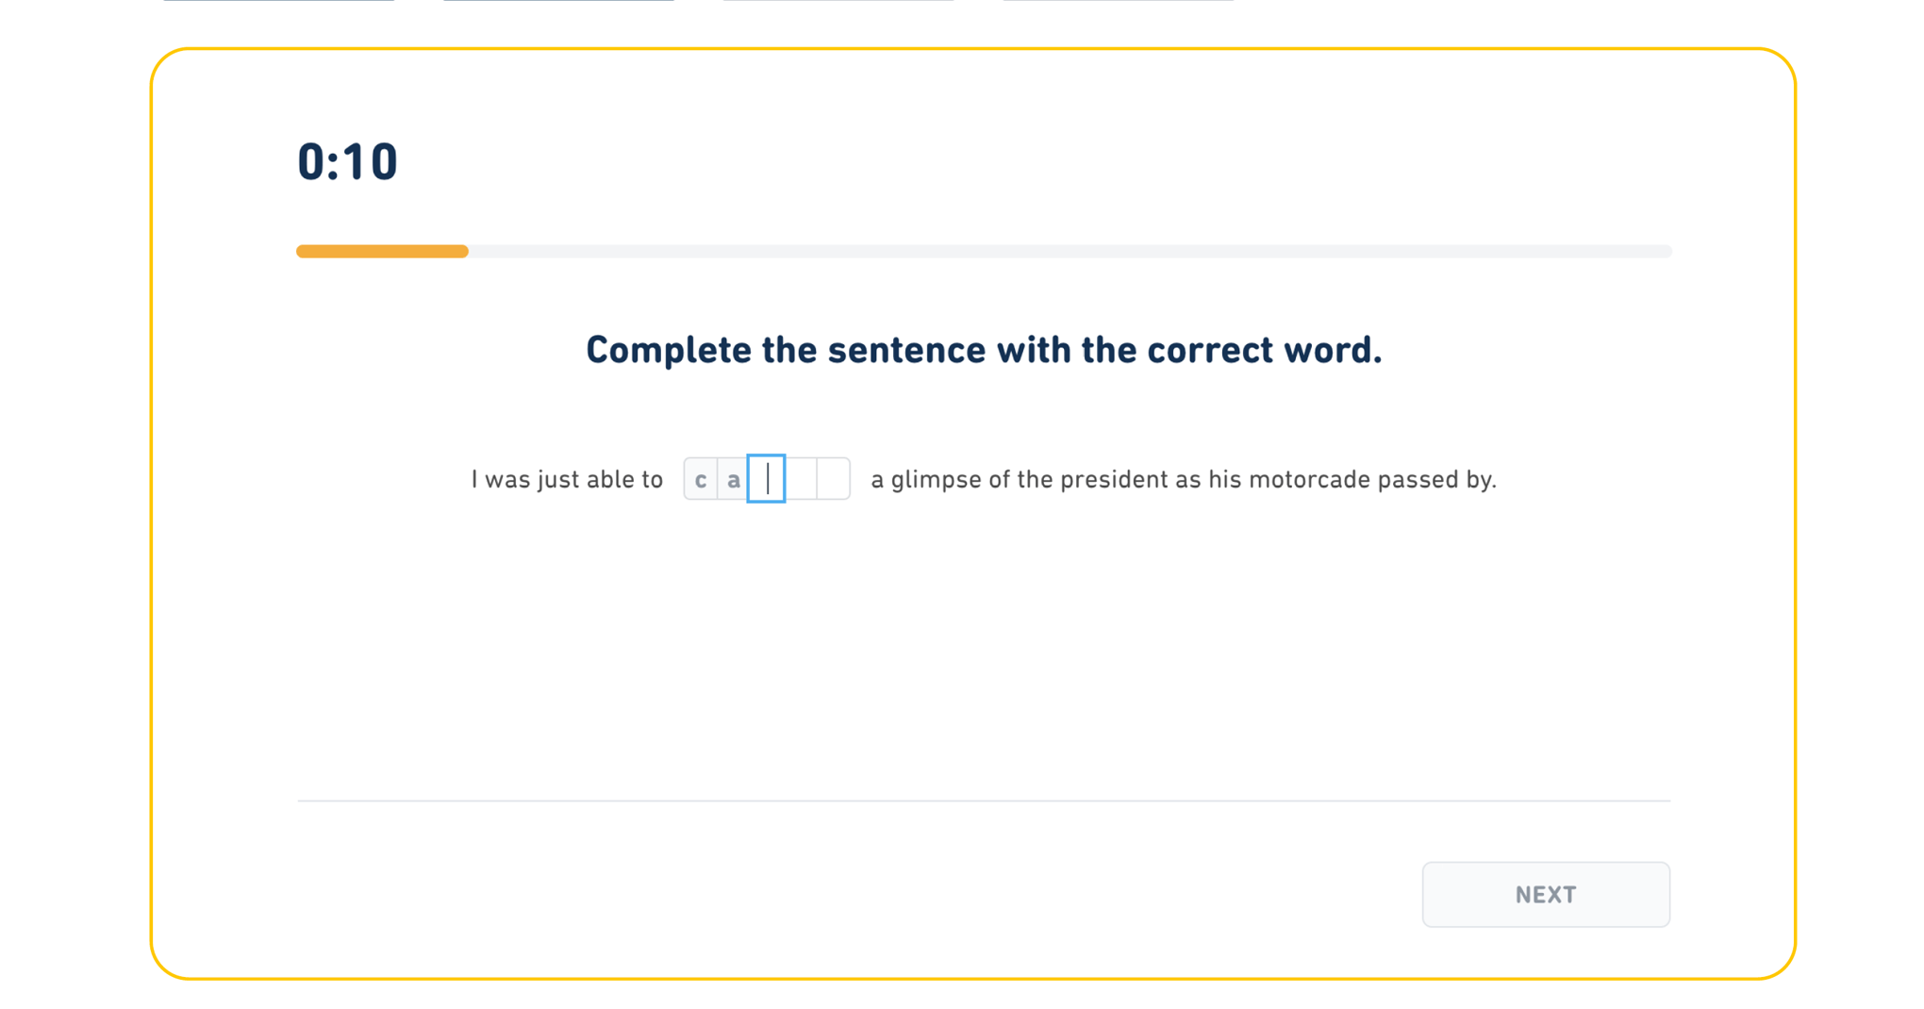
Task: Click "correct word." in the heading
Action: coord(1264,350)
